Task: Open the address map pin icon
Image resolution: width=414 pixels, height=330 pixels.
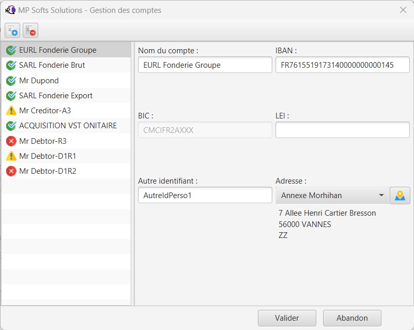Action: click(400, 196)
